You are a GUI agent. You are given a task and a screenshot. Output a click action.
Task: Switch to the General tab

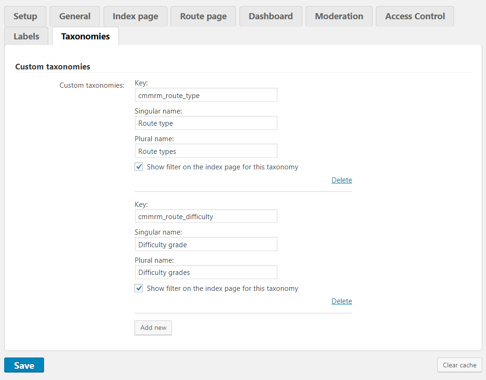pos(75,16)
